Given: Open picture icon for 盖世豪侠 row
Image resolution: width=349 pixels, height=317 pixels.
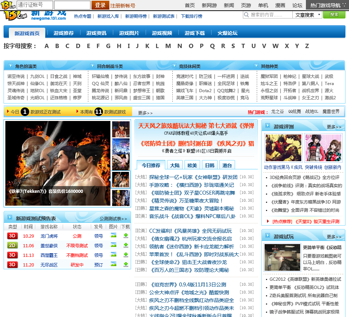Looking at the screenshot, I should click(x=114, y=245).
